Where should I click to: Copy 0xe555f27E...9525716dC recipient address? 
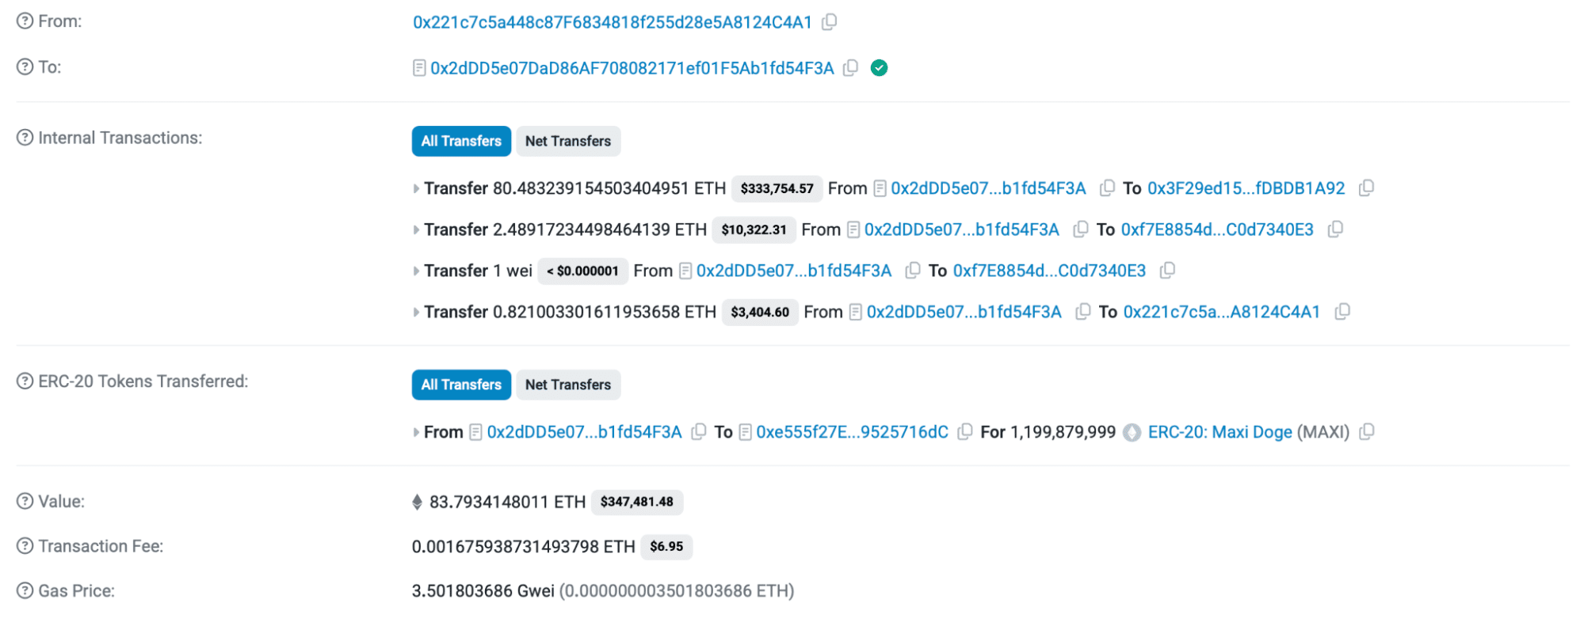(x=964, y=432)
